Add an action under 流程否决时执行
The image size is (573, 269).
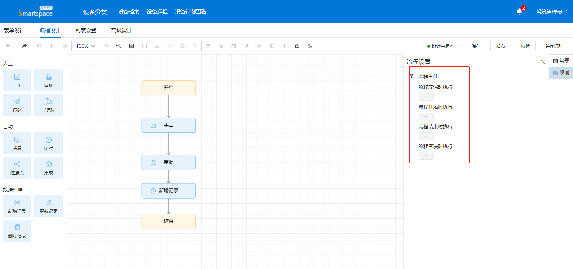pos(426,156)
